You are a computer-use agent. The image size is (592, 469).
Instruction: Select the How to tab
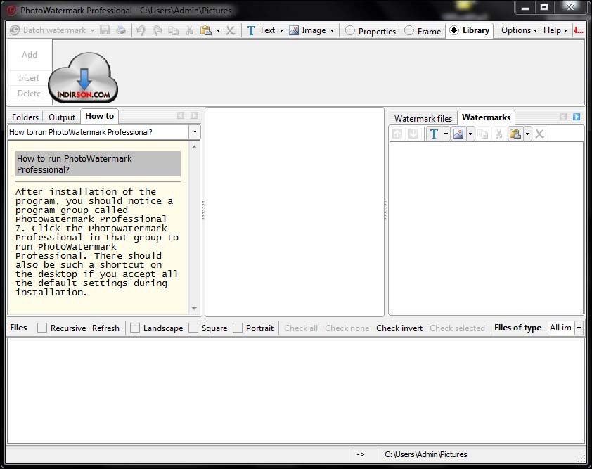(99, 116)
